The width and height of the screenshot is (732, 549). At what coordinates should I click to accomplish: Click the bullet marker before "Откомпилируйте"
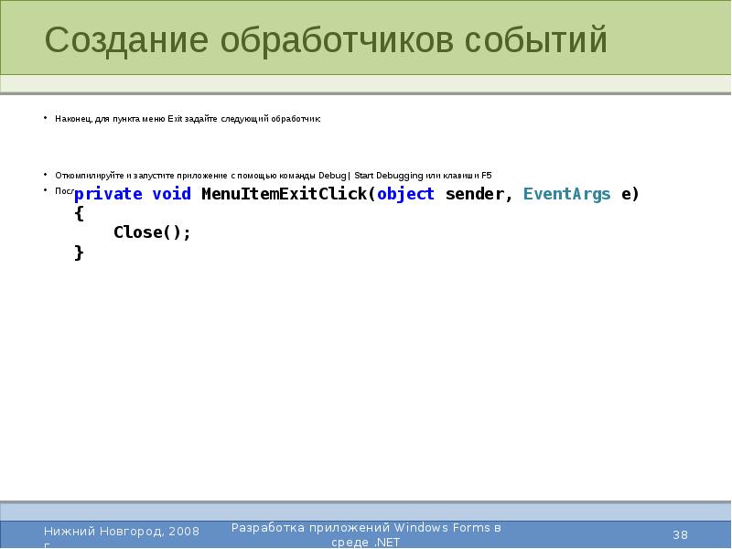point(46,175)
